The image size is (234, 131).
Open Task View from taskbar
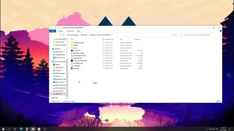15,129
